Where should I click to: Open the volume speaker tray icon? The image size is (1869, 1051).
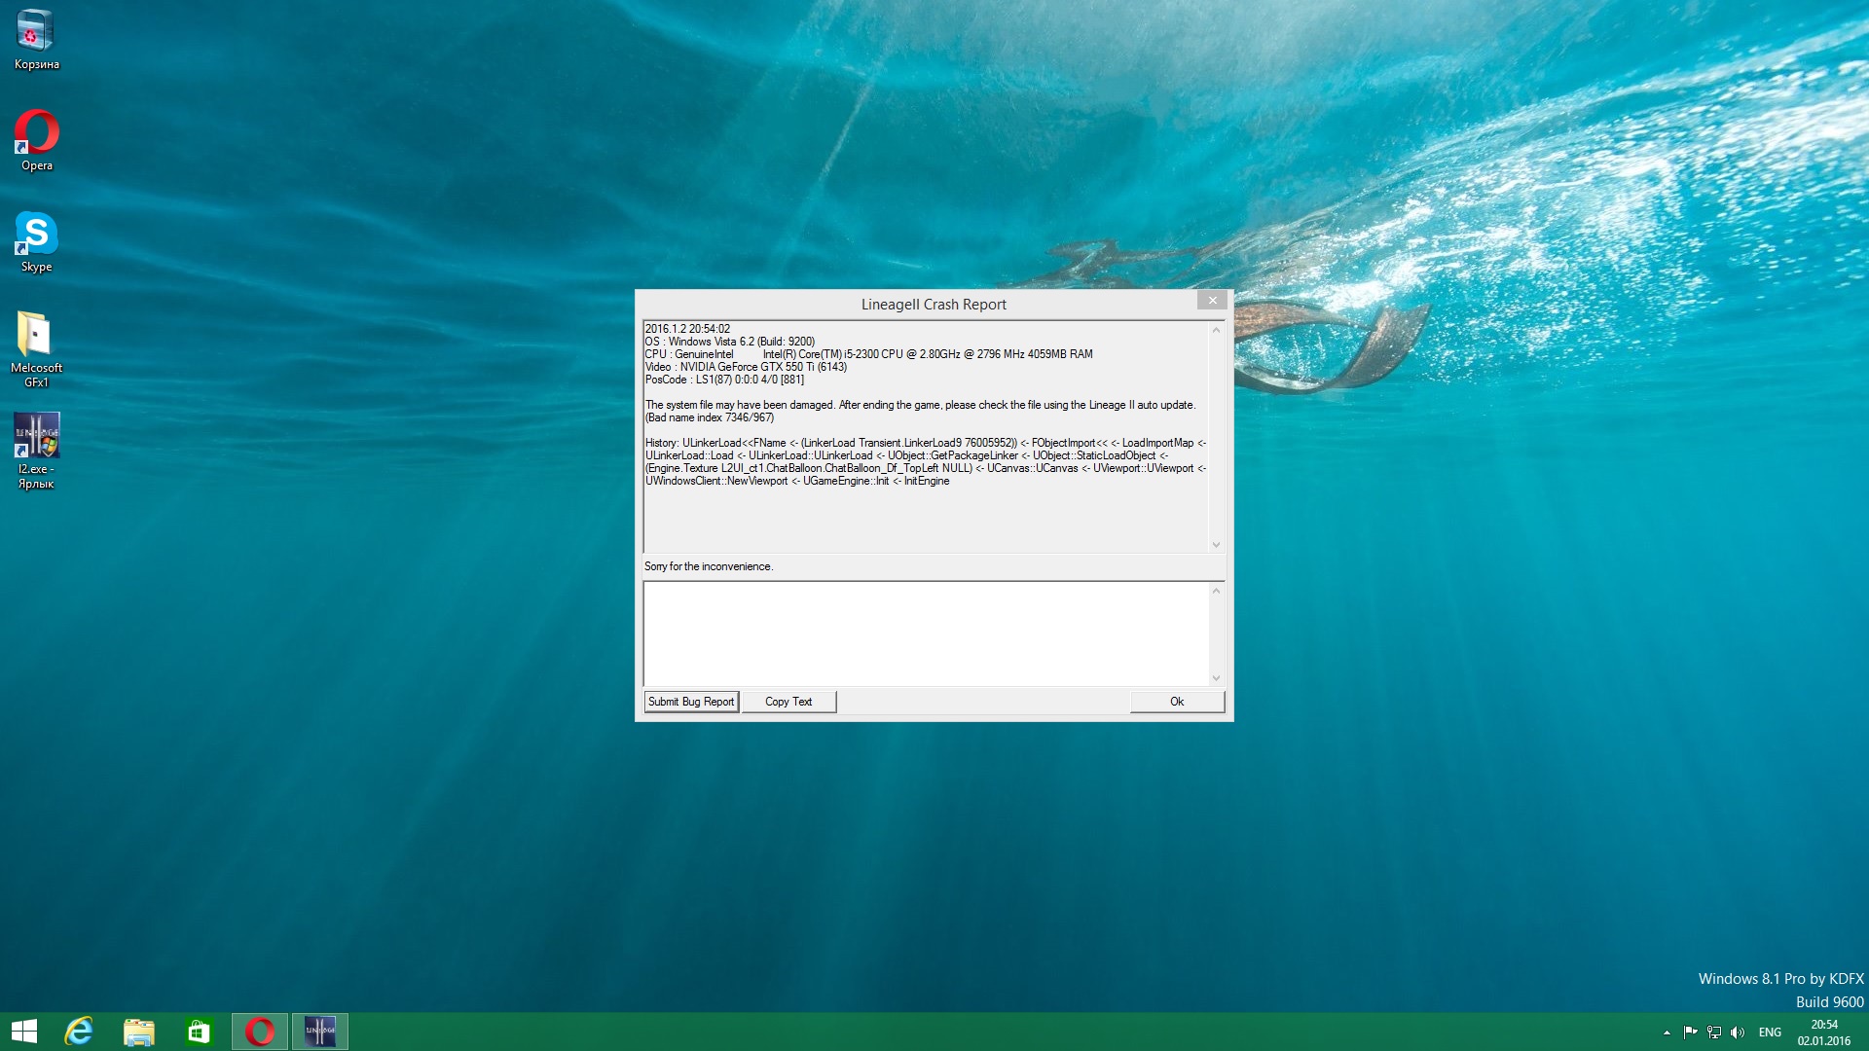coord(1738,1033)
